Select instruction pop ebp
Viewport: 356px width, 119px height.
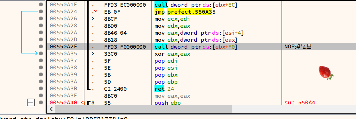[166, 82]
